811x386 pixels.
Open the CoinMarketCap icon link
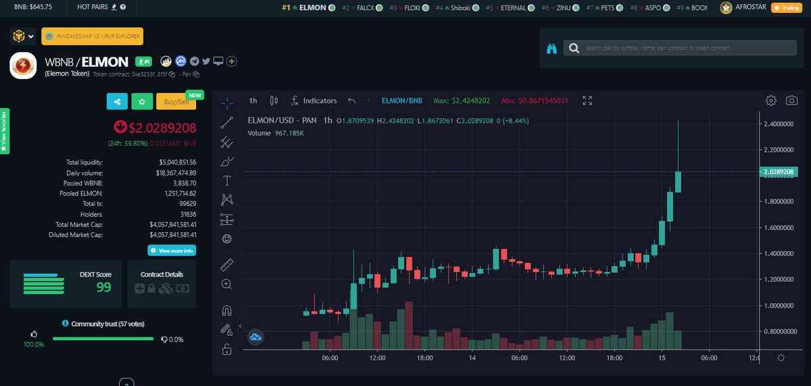click(181, 61)
